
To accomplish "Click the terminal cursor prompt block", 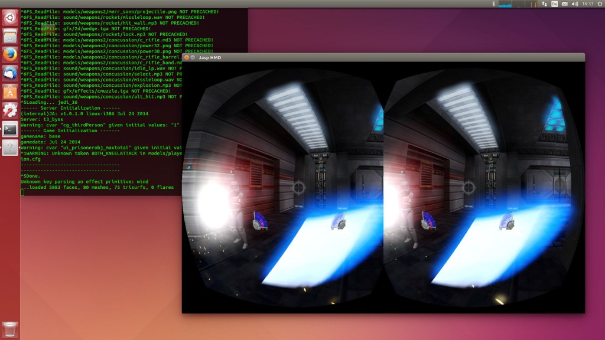I will coord(22,193).
